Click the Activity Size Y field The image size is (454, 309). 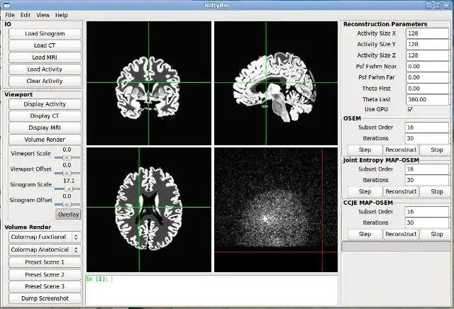pyautogui.click(x=427, y=44)
